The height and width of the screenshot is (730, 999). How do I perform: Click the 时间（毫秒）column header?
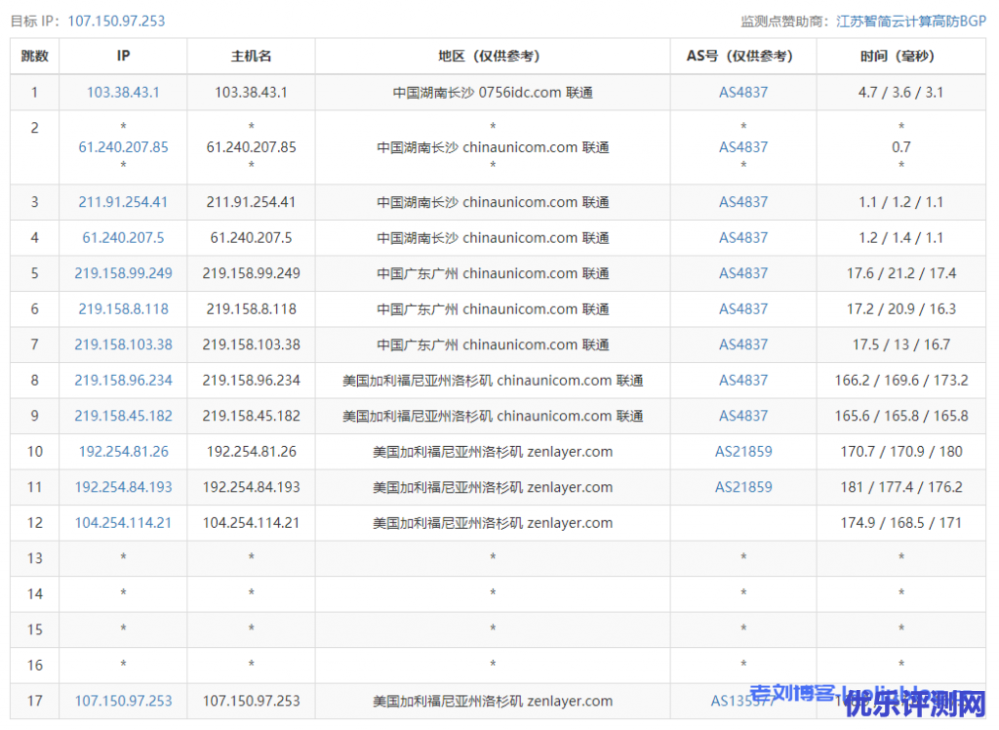900,57
